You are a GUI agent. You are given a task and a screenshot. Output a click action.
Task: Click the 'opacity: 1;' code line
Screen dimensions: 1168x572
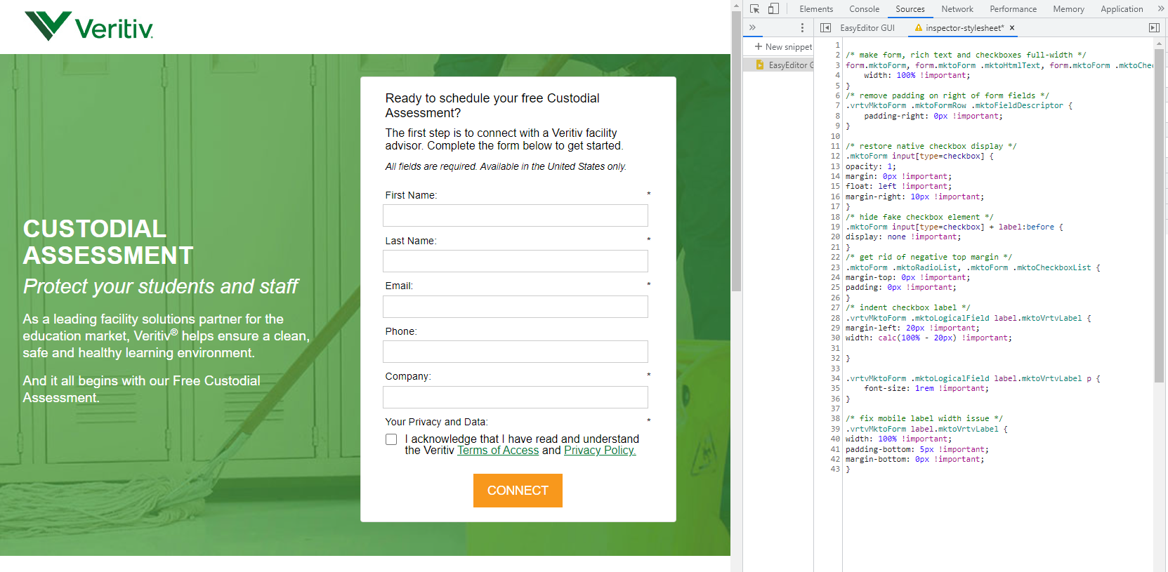pyautogui.click(x=871, y=166)
